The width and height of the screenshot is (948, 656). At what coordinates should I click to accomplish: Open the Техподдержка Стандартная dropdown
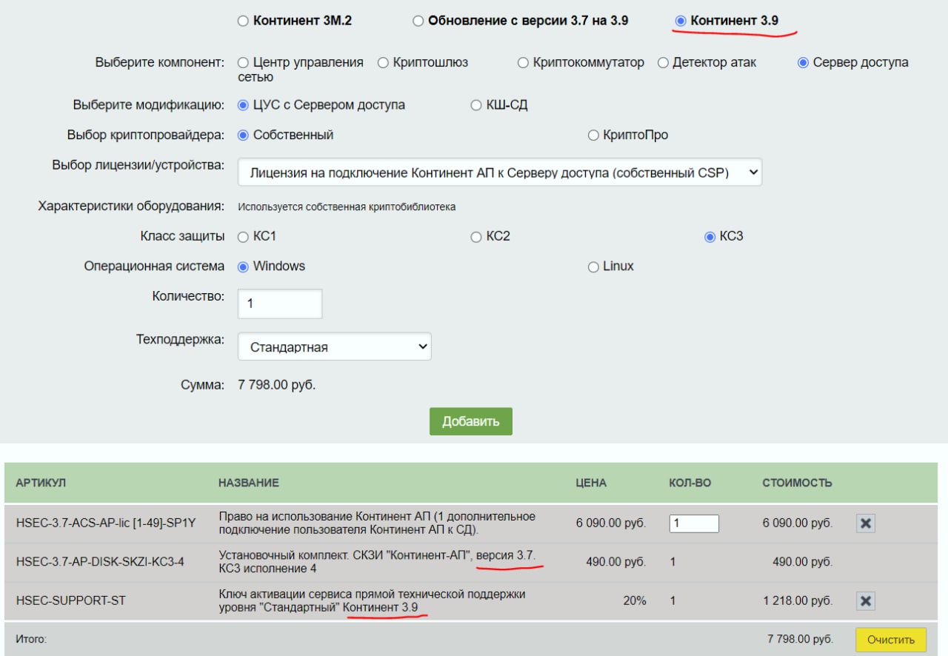click(x=335, y=347)
